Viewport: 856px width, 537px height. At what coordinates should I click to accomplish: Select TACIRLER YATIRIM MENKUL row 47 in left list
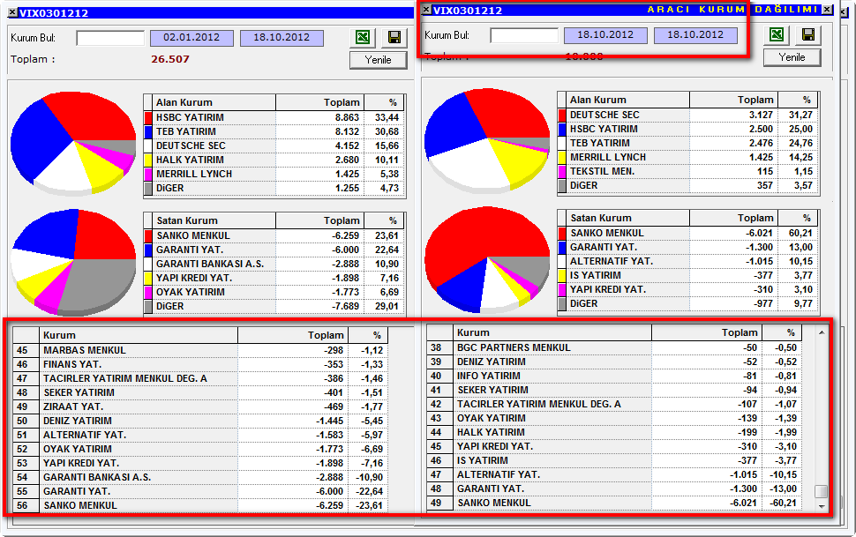(200, 379)
